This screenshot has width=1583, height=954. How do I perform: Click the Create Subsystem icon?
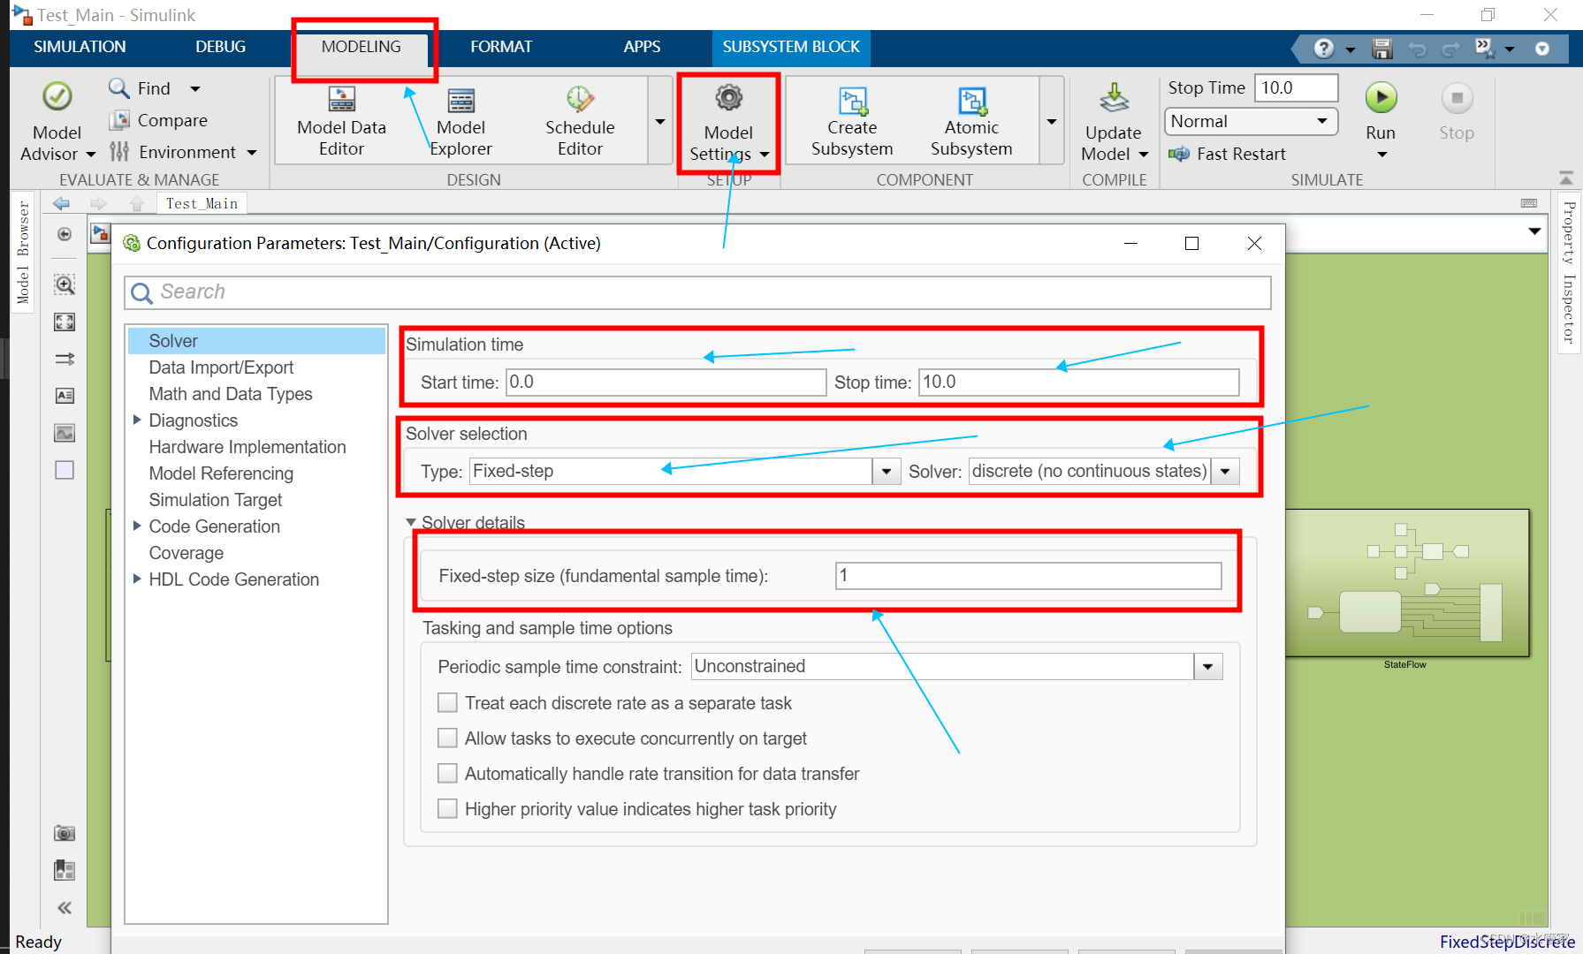(852, 100)
